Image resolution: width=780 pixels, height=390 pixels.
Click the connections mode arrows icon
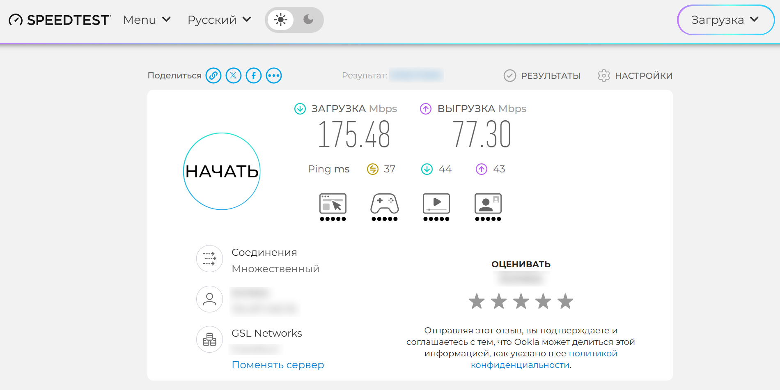click(x=209, y=259)
